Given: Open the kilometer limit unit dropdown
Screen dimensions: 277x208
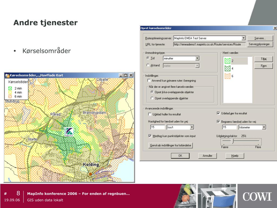Looking at the screenshot, I should [264, 127].
